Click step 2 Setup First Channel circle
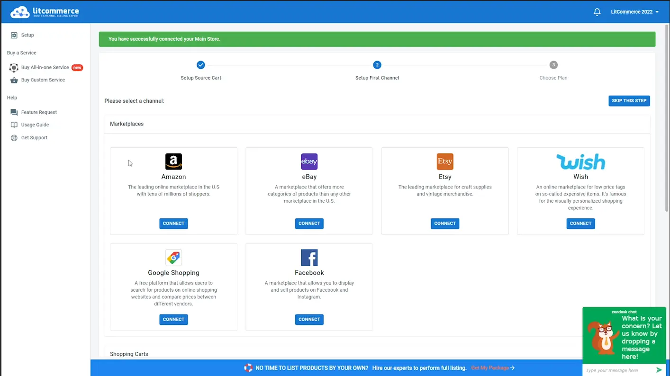The width and height of the screenshot is (670, 376). [x=377, y=65]
